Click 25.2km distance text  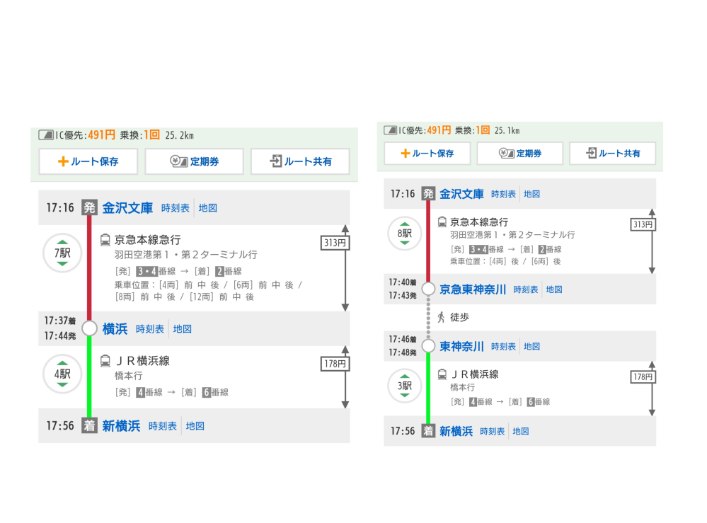tap(180, 135)
